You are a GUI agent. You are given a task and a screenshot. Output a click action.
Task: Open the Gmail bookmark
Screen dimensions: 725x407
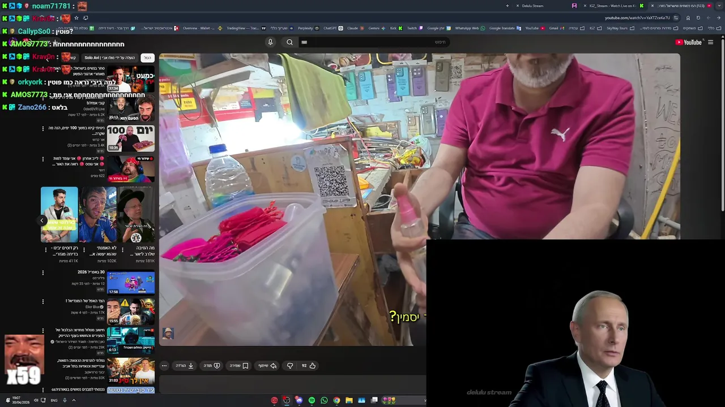point(557,28)
